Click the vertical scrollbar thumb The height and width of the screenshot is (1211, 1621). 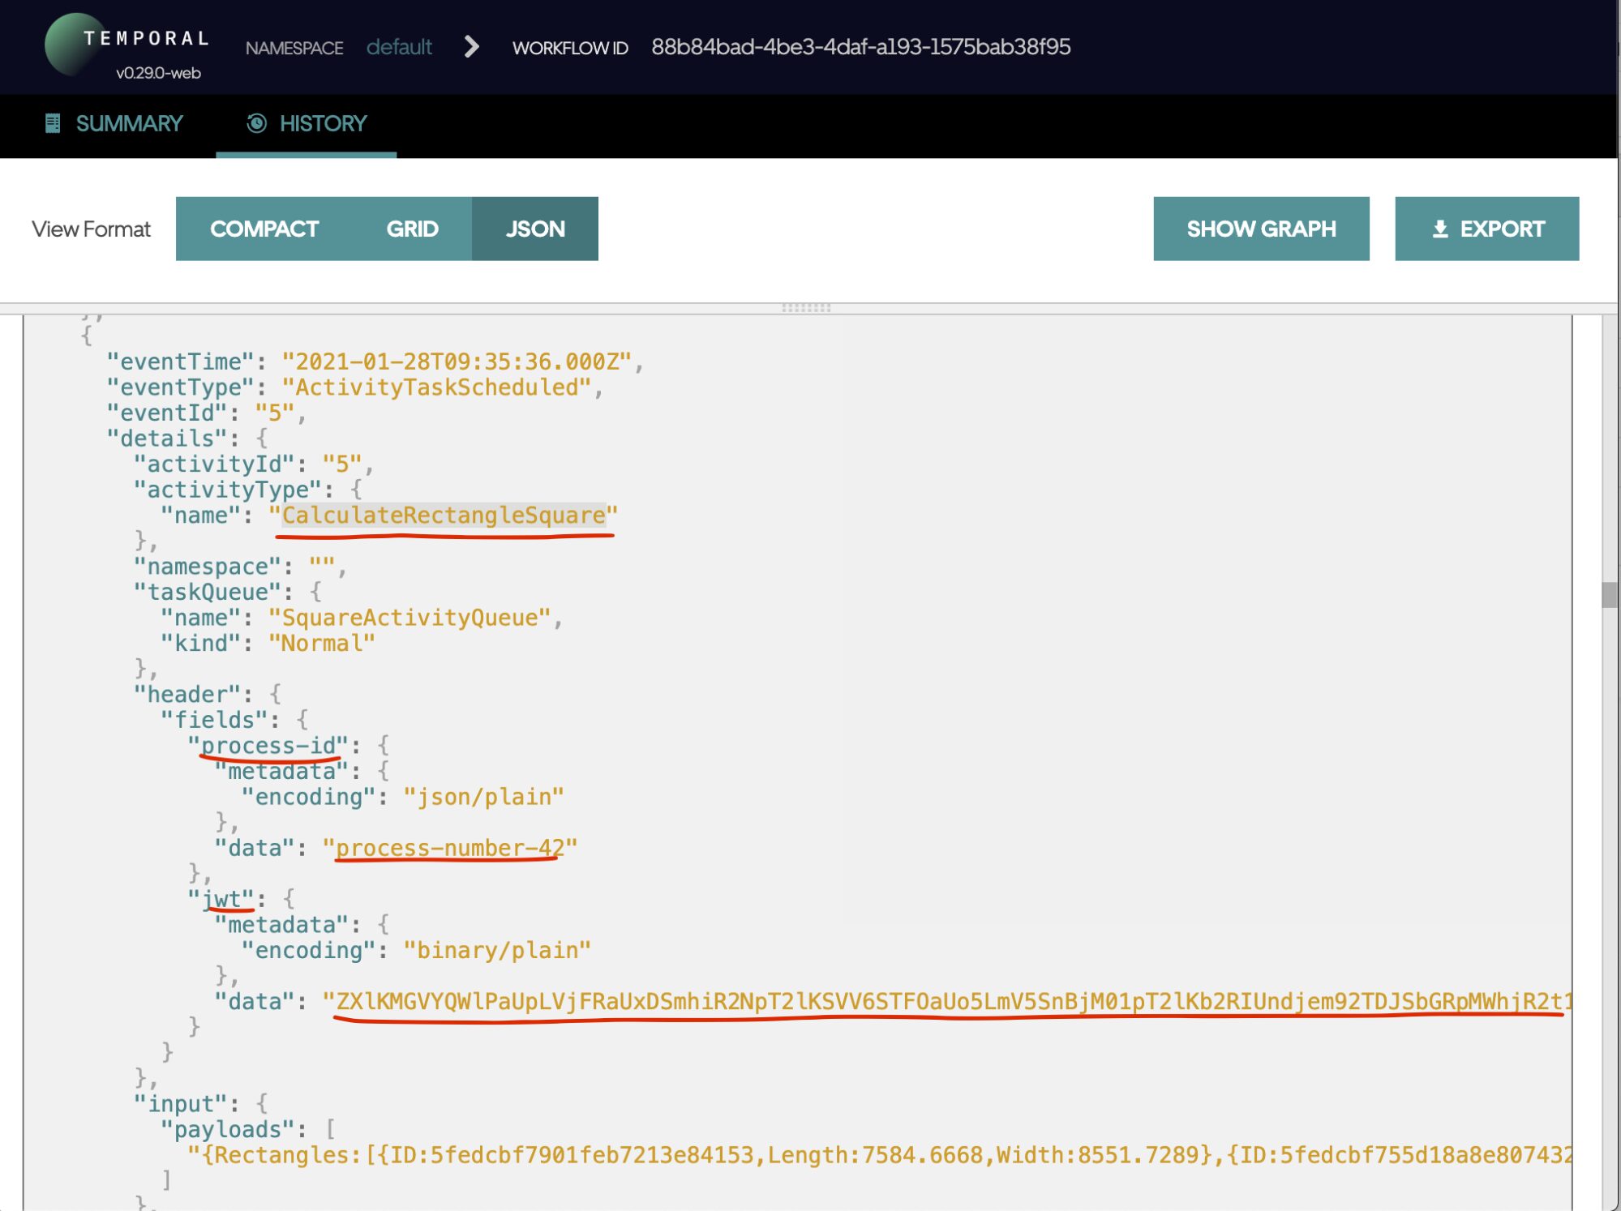(x=1609, y=594)
